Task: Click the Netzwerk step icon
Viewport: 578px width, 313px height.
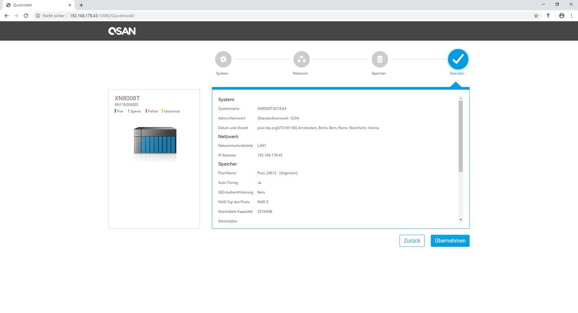Action: [301, 59]
